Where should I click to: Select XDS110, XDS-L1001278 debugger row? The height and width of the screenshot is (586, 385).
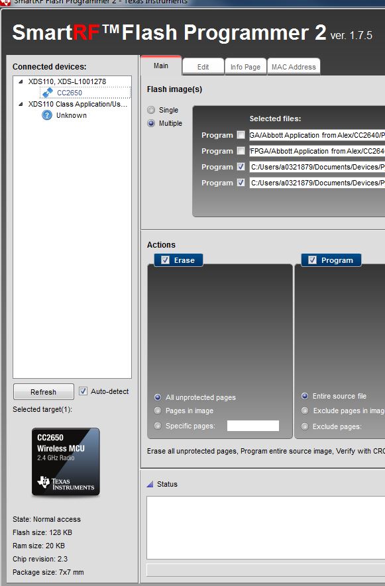click(x=67, y=81)
